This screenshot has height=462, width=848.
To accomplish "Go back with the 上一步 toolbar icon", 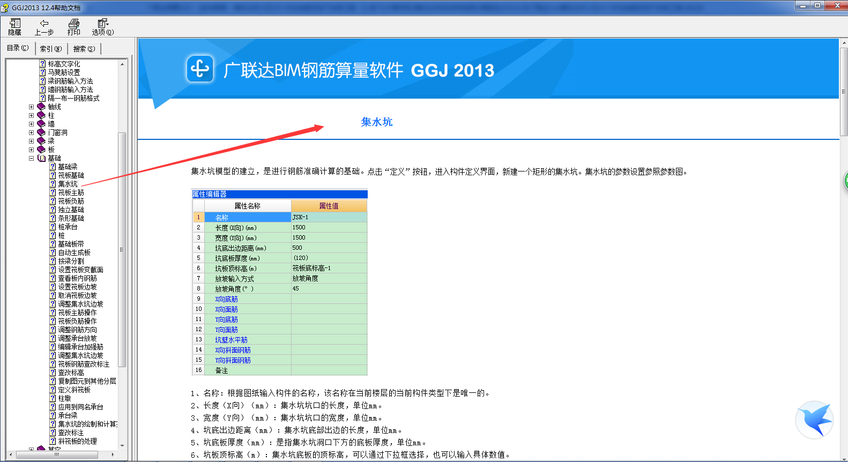I will coord(44,27).
